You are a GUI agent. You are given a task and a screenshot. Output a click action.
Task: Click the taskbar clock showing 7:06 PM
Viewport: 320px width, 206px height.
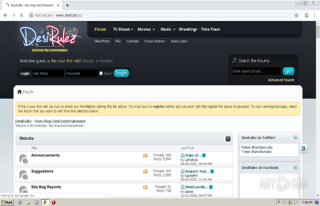[x=307, y=202]
